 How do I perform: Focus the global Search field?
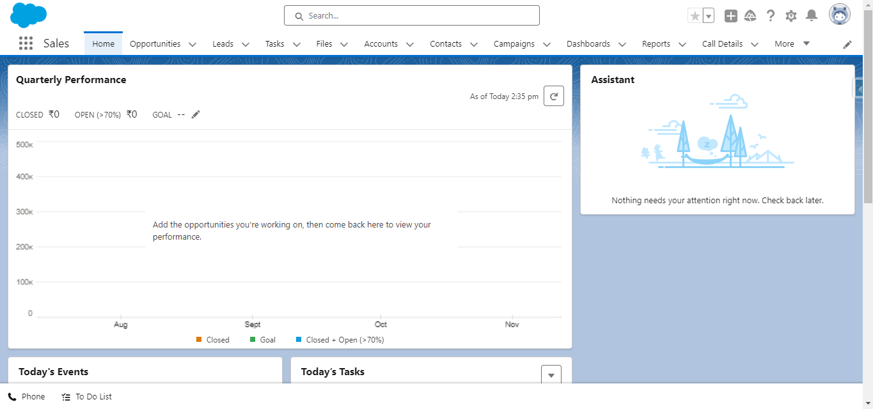tap(412, 15)
